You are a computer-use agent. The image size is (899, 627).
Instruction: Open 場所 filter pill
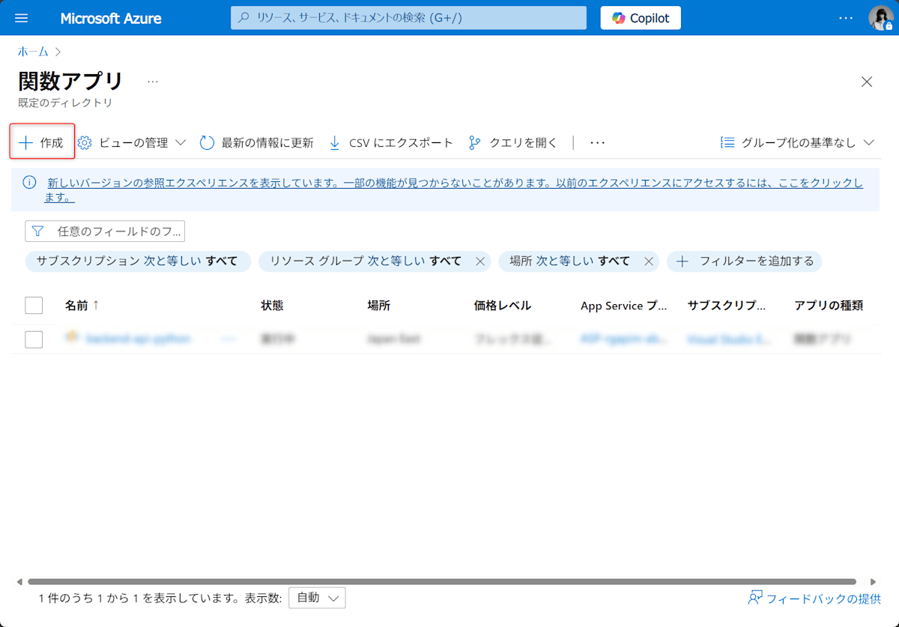(570, 261)
